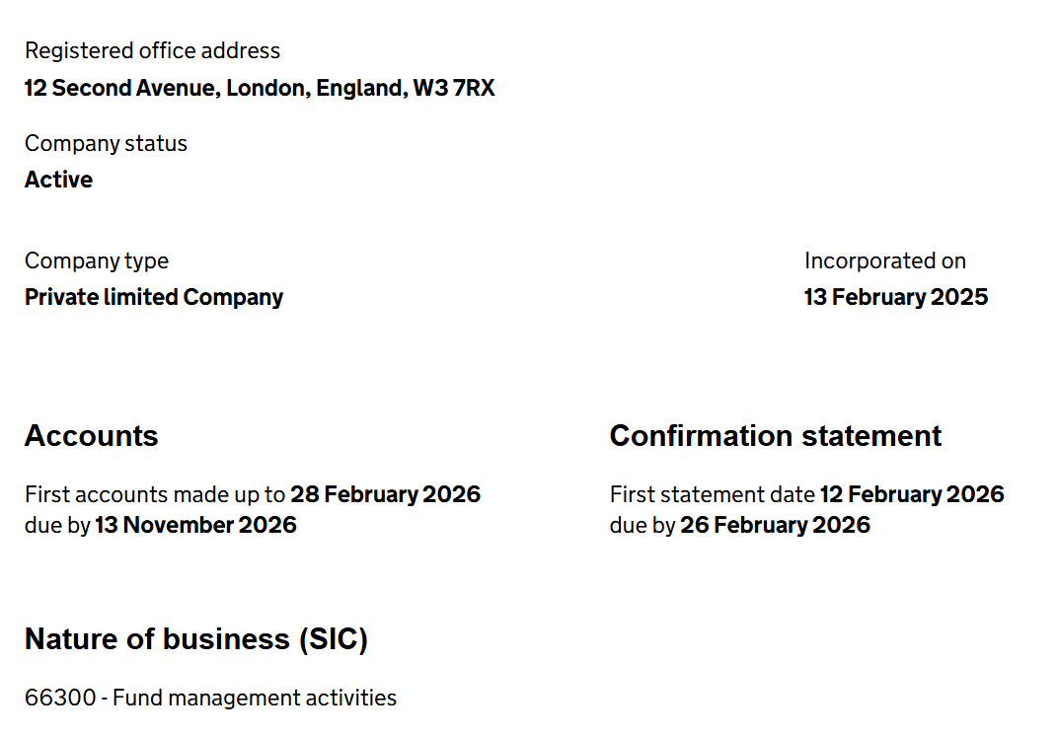This screenshot has height=736, width=1058.
Task: Select 'Private limited Company' text
Action: 153,297
